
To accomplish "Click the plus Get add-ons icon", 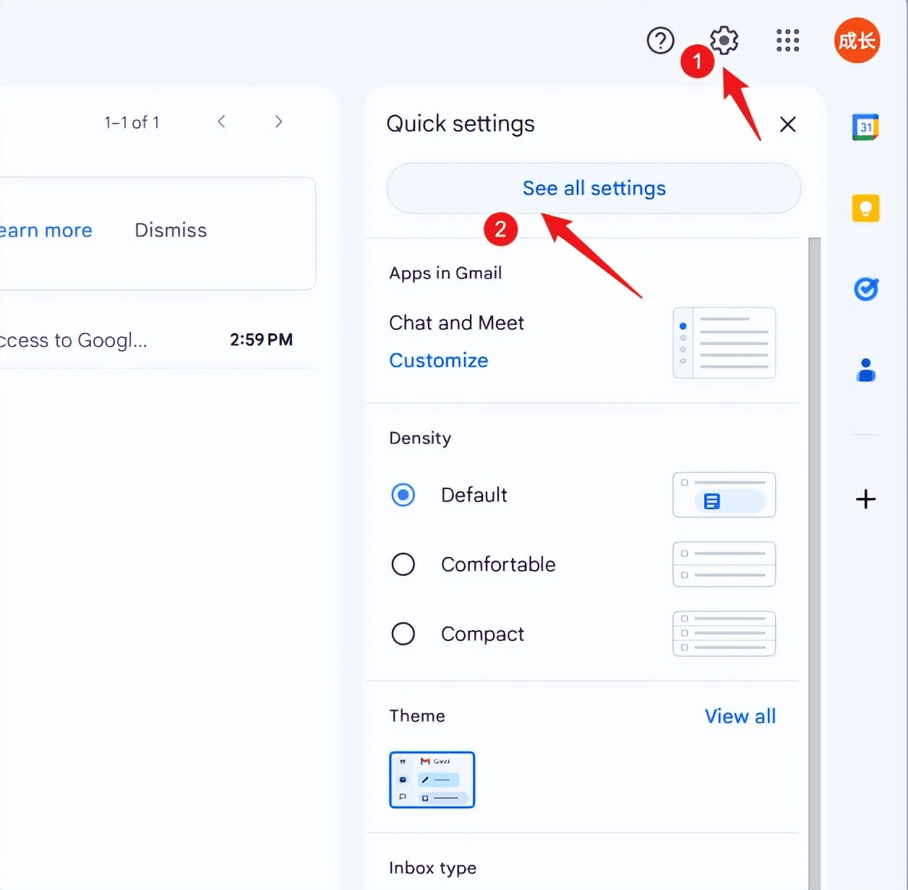I will point(865,499).
